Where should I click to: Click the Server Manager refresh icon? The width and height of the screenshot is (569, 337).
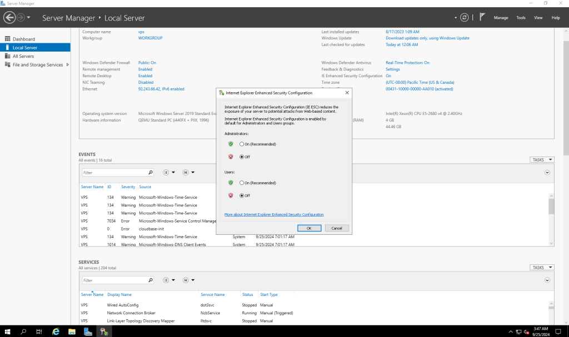point(465,18)
